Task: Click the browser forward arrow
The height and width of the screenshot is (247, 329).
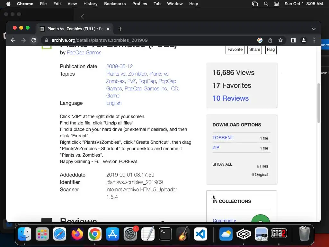Action: pos(23,40)
